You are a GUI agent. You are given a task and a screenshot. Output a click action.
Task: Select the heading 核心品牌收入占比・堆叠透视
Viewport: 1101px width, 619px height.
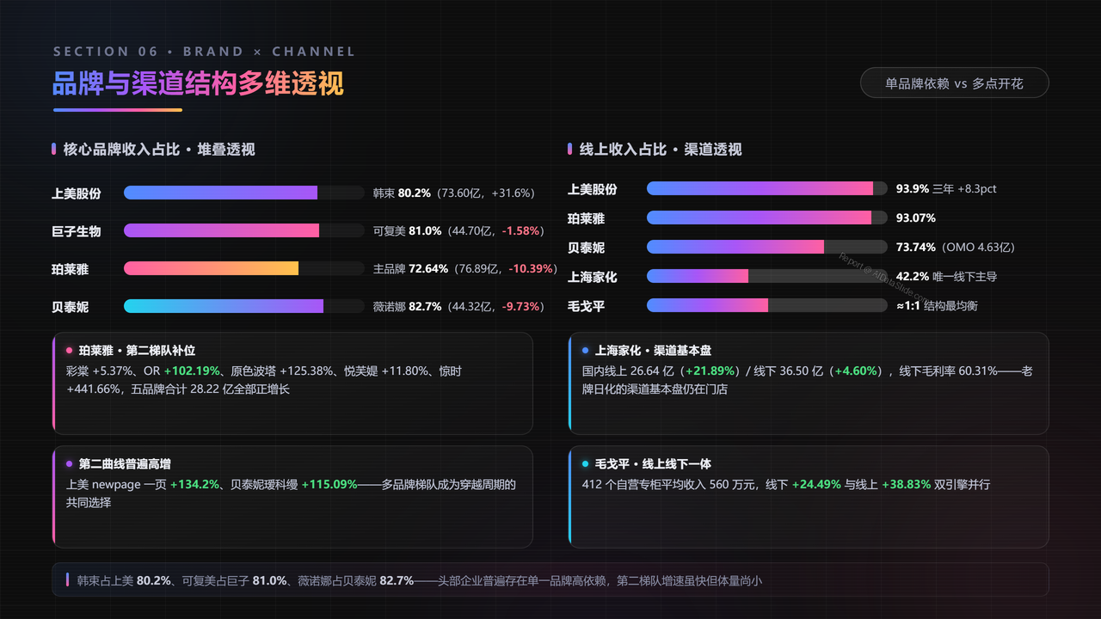coord(159,150)
